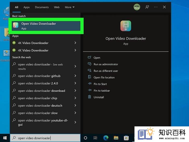Click the first '4K Video Downloader' app name
This screenshot has height=142, width=189.
click(x=33, y=43)
